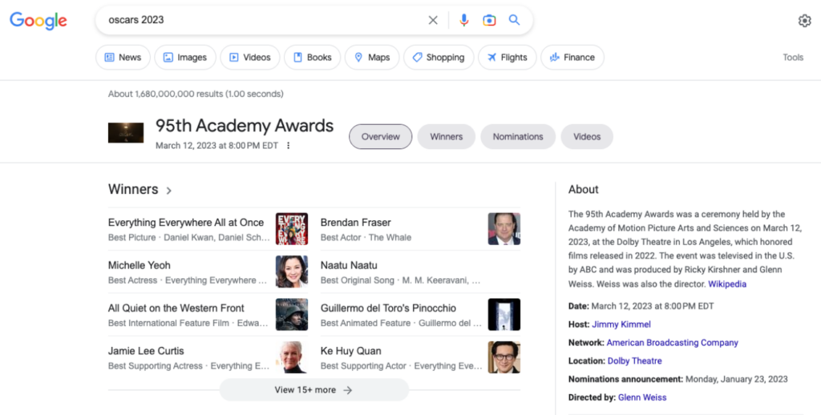The width and height of the screenshot is (821, 415).
Task: Open Brendan Fraser's photo thumbnail
Action: coord(504,229)
